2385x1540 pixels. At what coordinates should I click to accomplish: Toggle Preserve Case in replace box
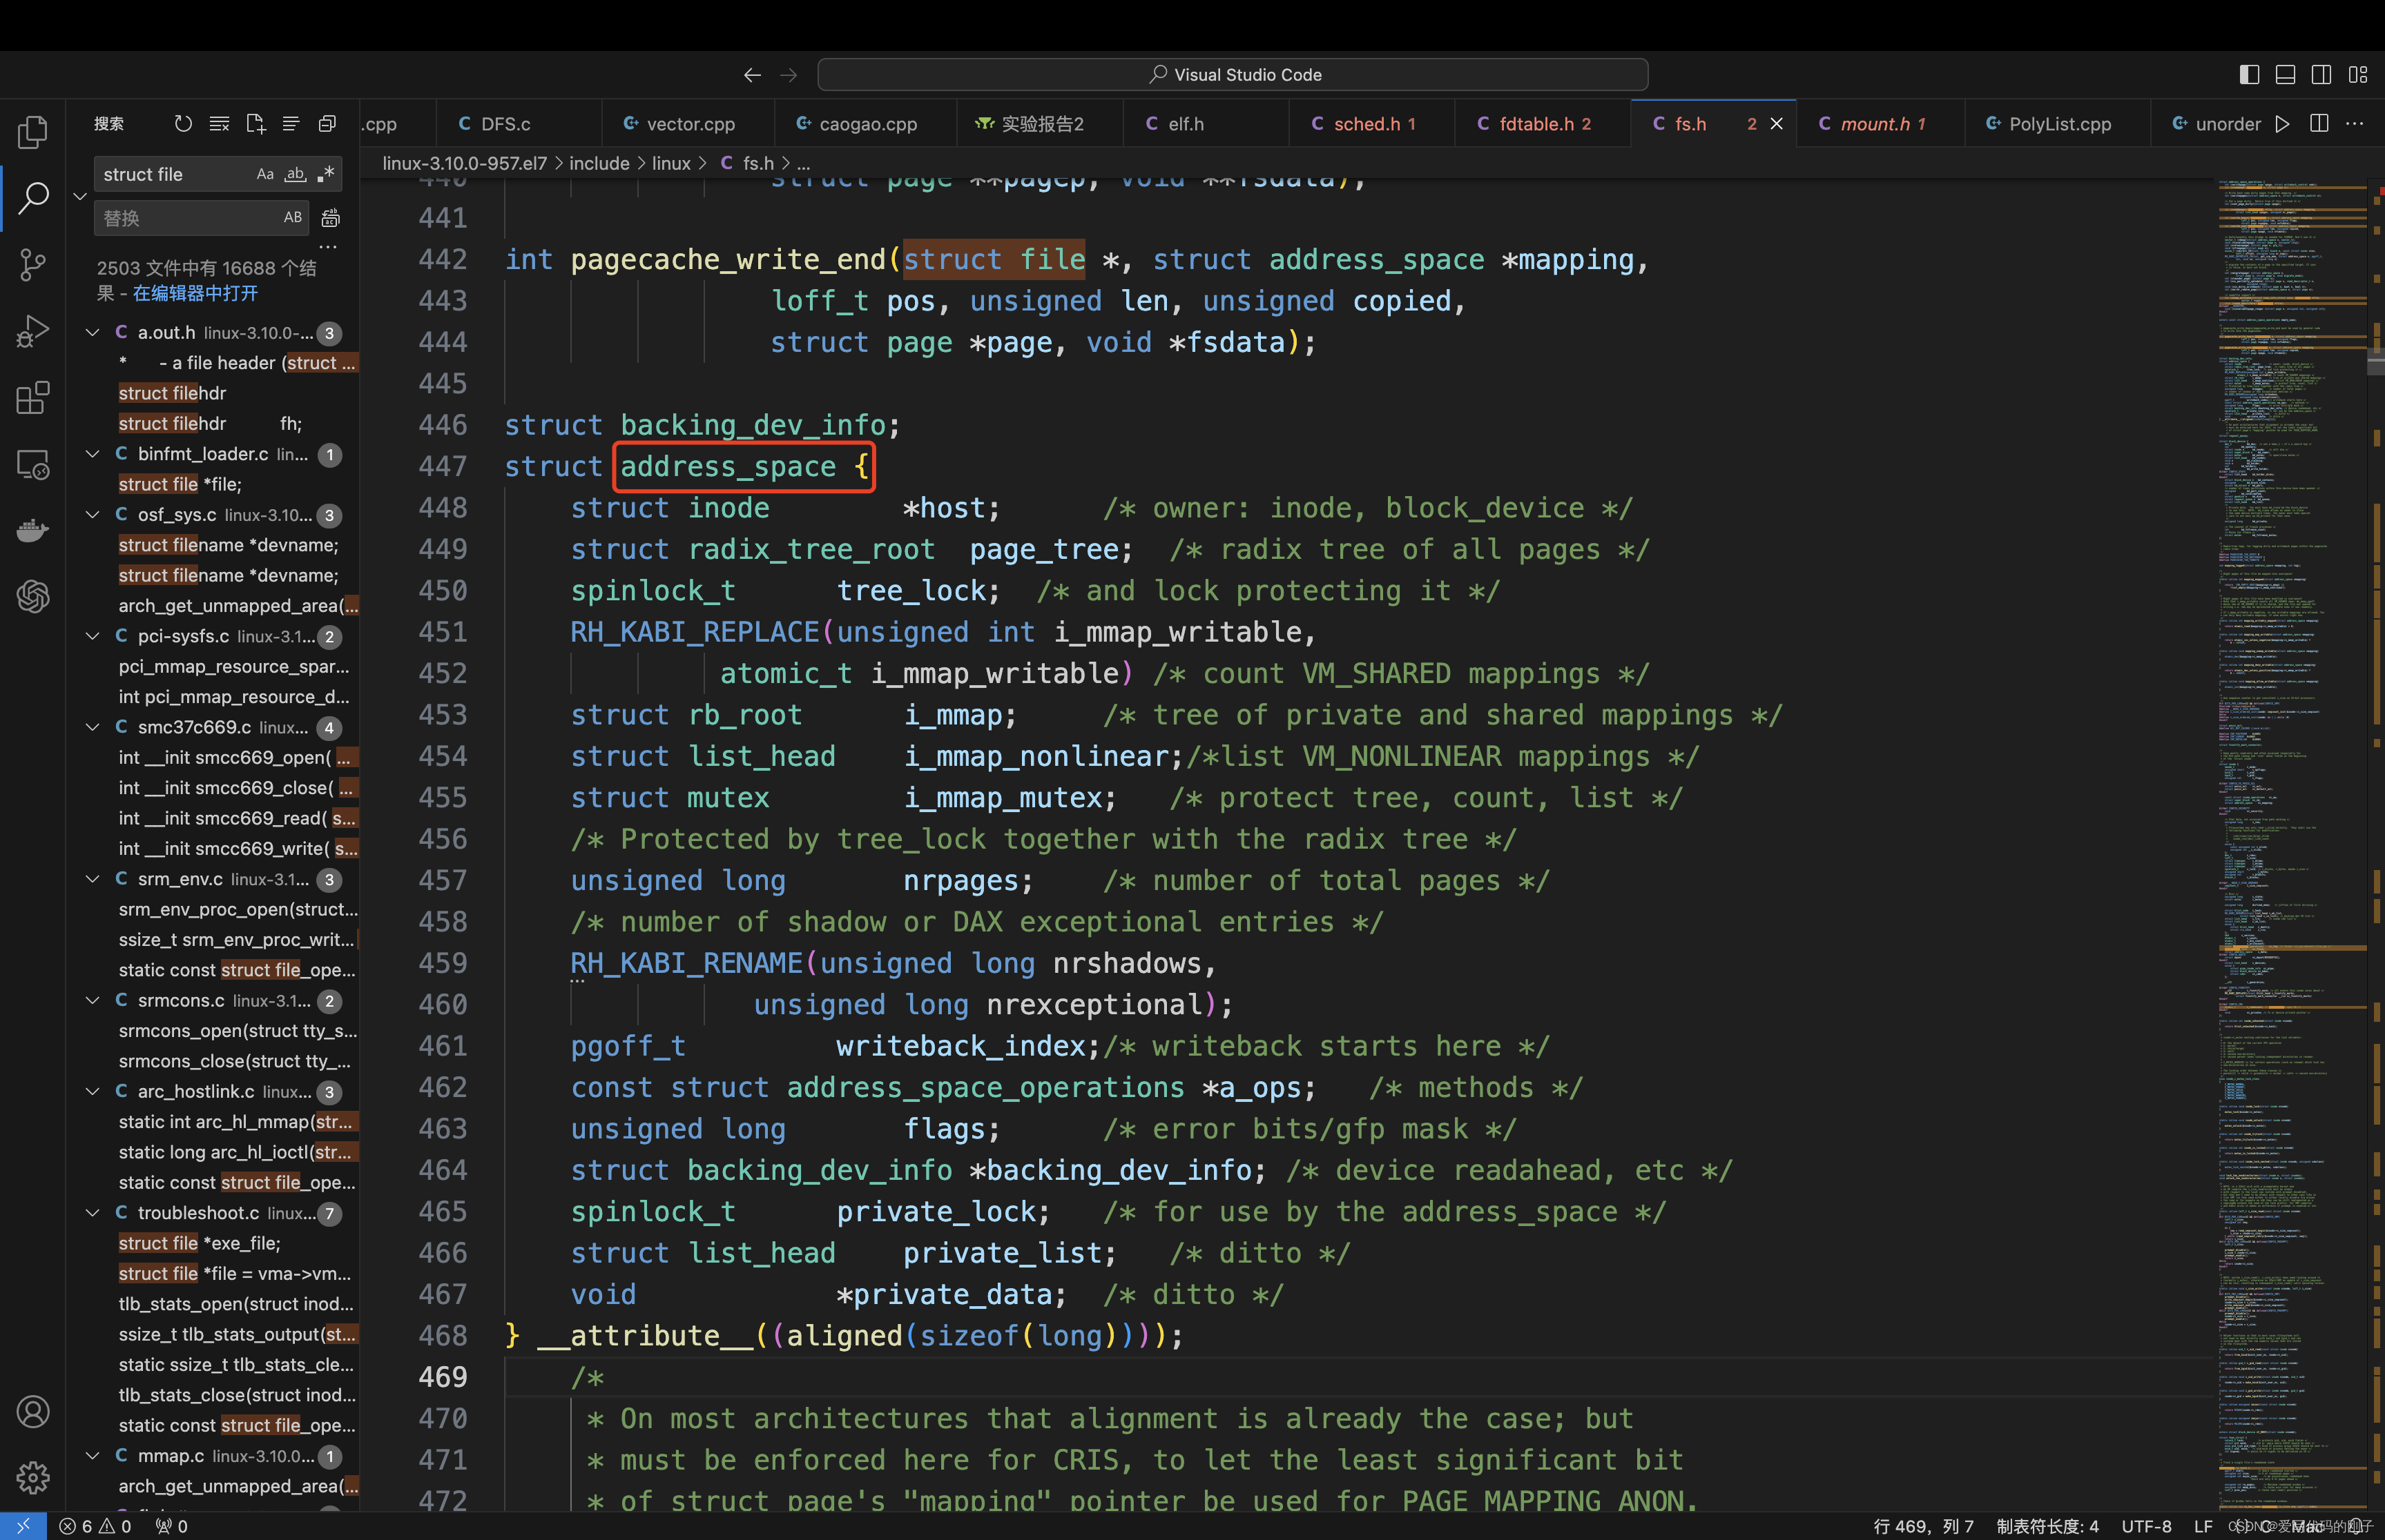(x=292, y=218)
